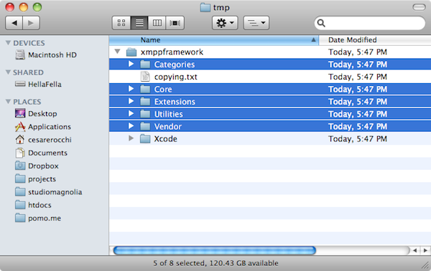Close the Finder window with red button
Viewport: 431px width, 271px height.
click(x=9, y=7)
